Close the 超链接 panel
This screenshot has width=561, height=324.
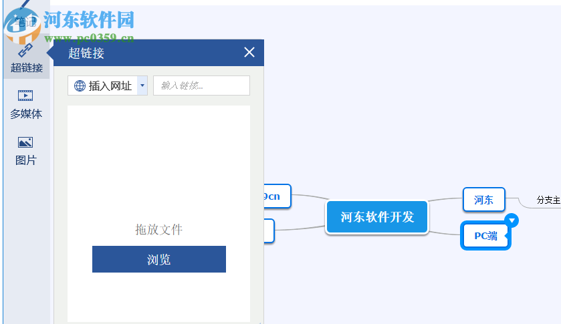(249, 53)
